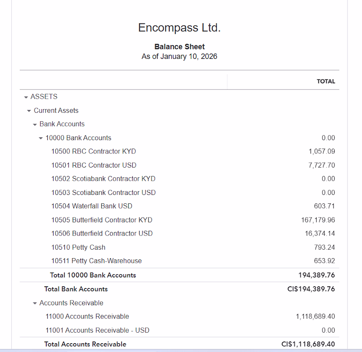Collapse the 10000 Bank Accounts subgroup
The height and width of the screenshot is (352, 362).
point(41,138)
